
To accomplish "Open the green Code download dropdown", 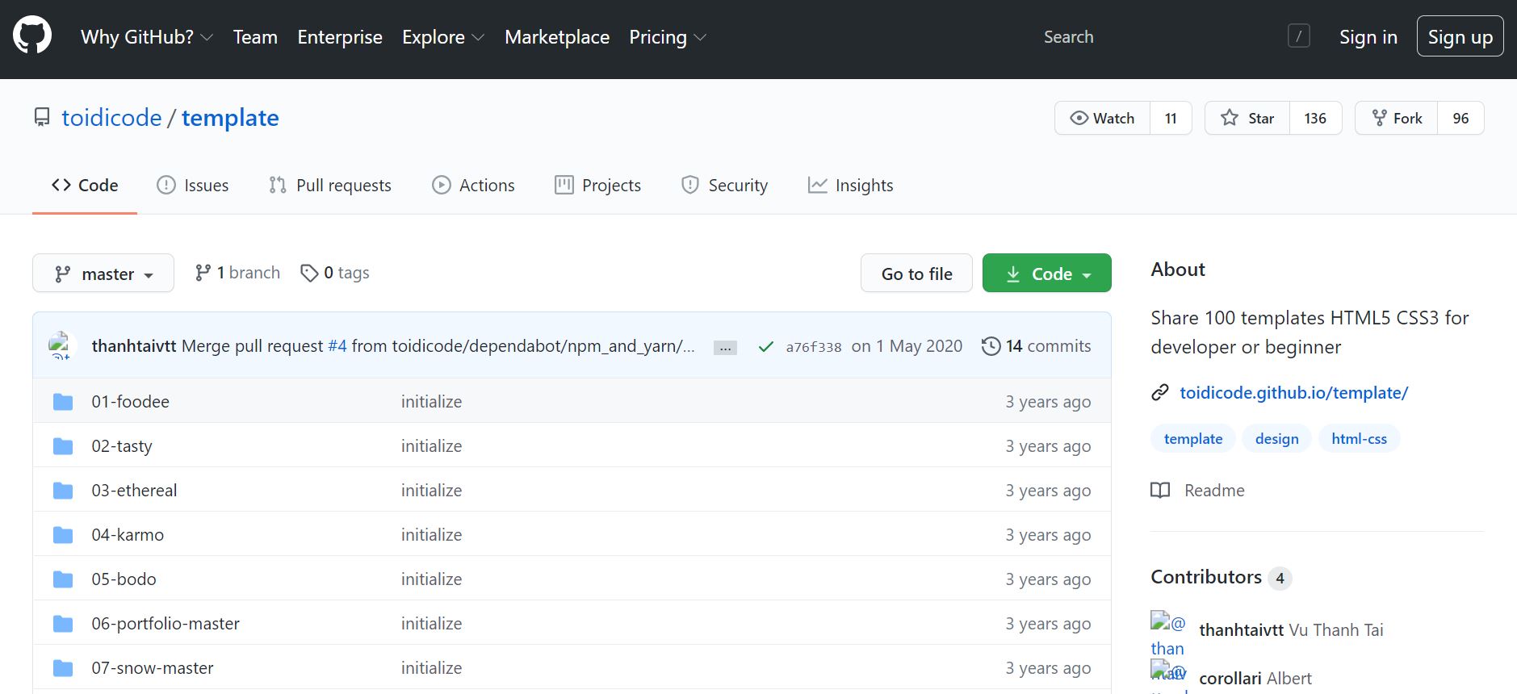I will coord(1047,274).
